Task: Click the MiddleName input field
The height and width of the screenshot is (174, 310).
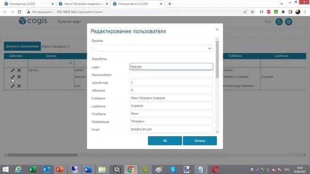Action: (171, 121)
